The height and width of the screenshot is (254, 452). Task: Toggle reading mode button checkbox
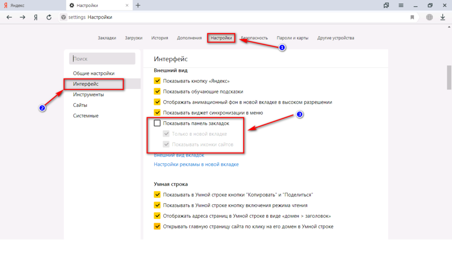tap(157, 205)
